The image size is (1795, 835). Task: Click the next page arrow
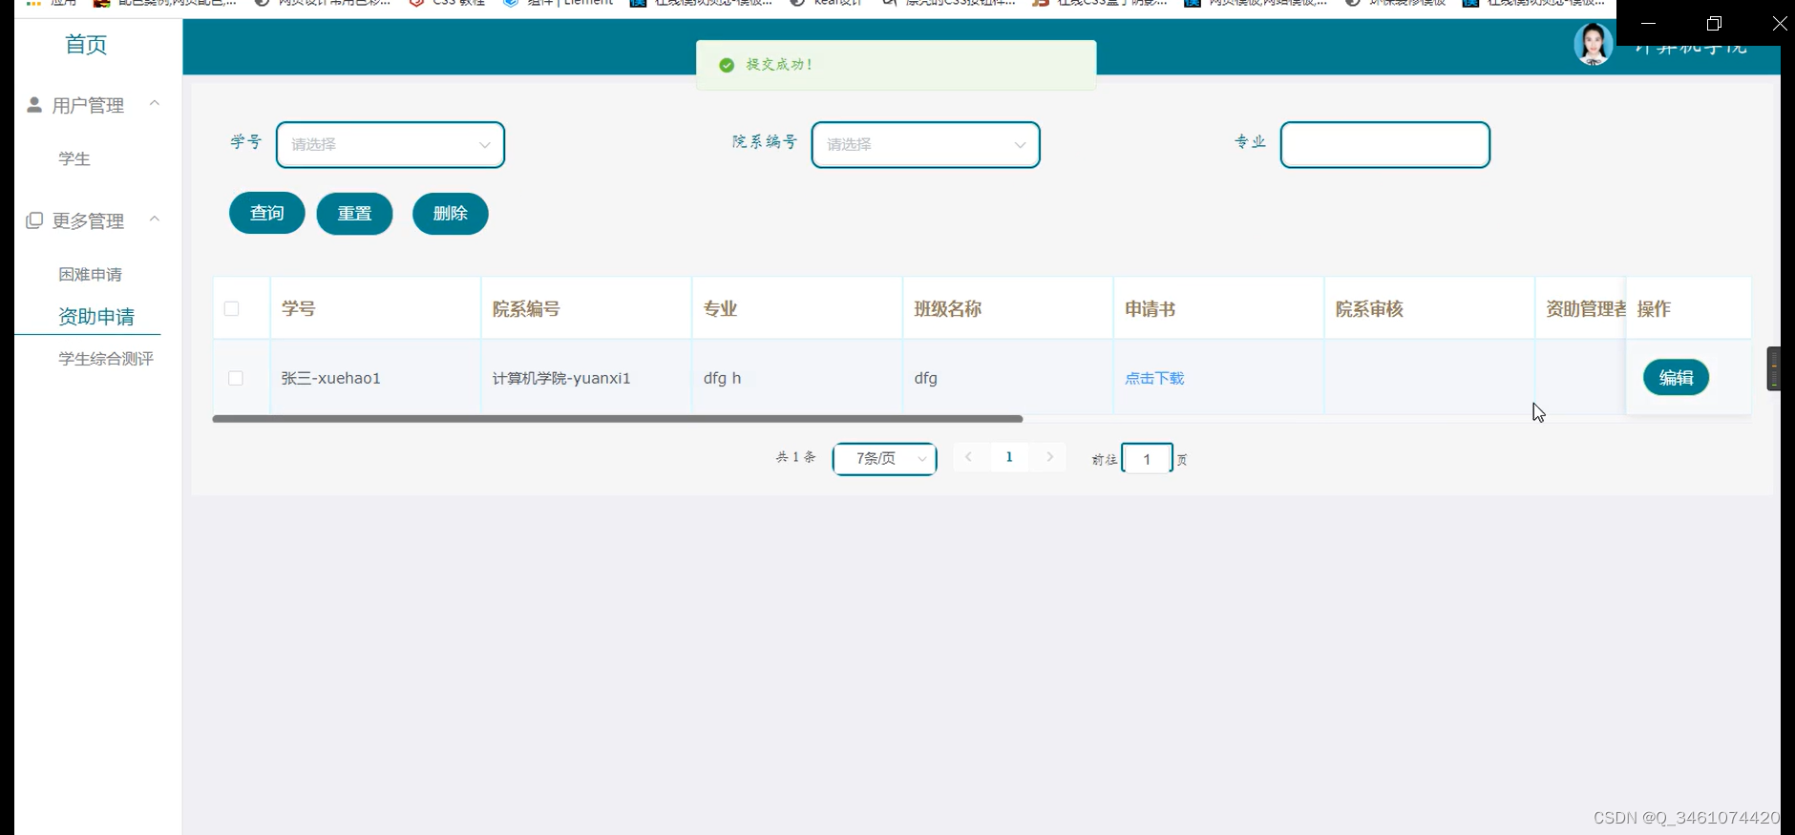click(1050, 457)
